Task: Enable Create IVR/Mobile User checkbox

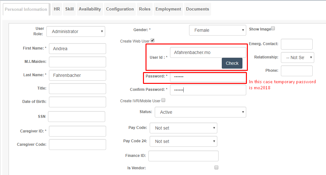Action: 163,100
